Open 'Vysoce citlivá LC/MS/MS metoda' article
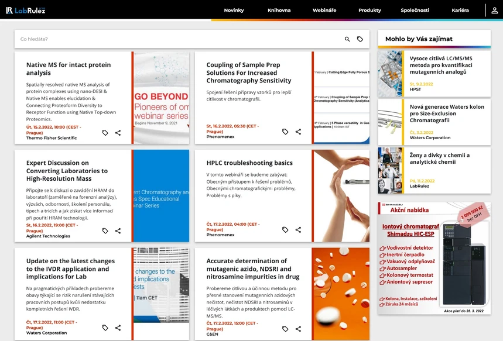 [x=441, y=65]
